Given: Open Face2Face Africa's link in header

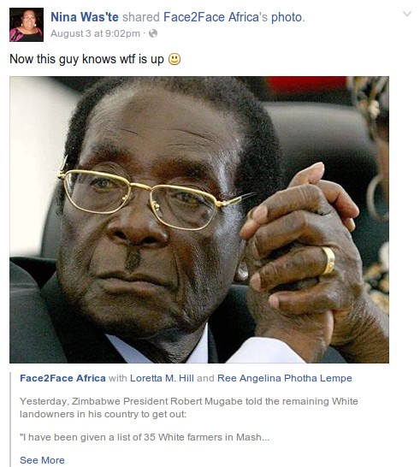Looking at the screenshot, I should (x=216, y=17).
